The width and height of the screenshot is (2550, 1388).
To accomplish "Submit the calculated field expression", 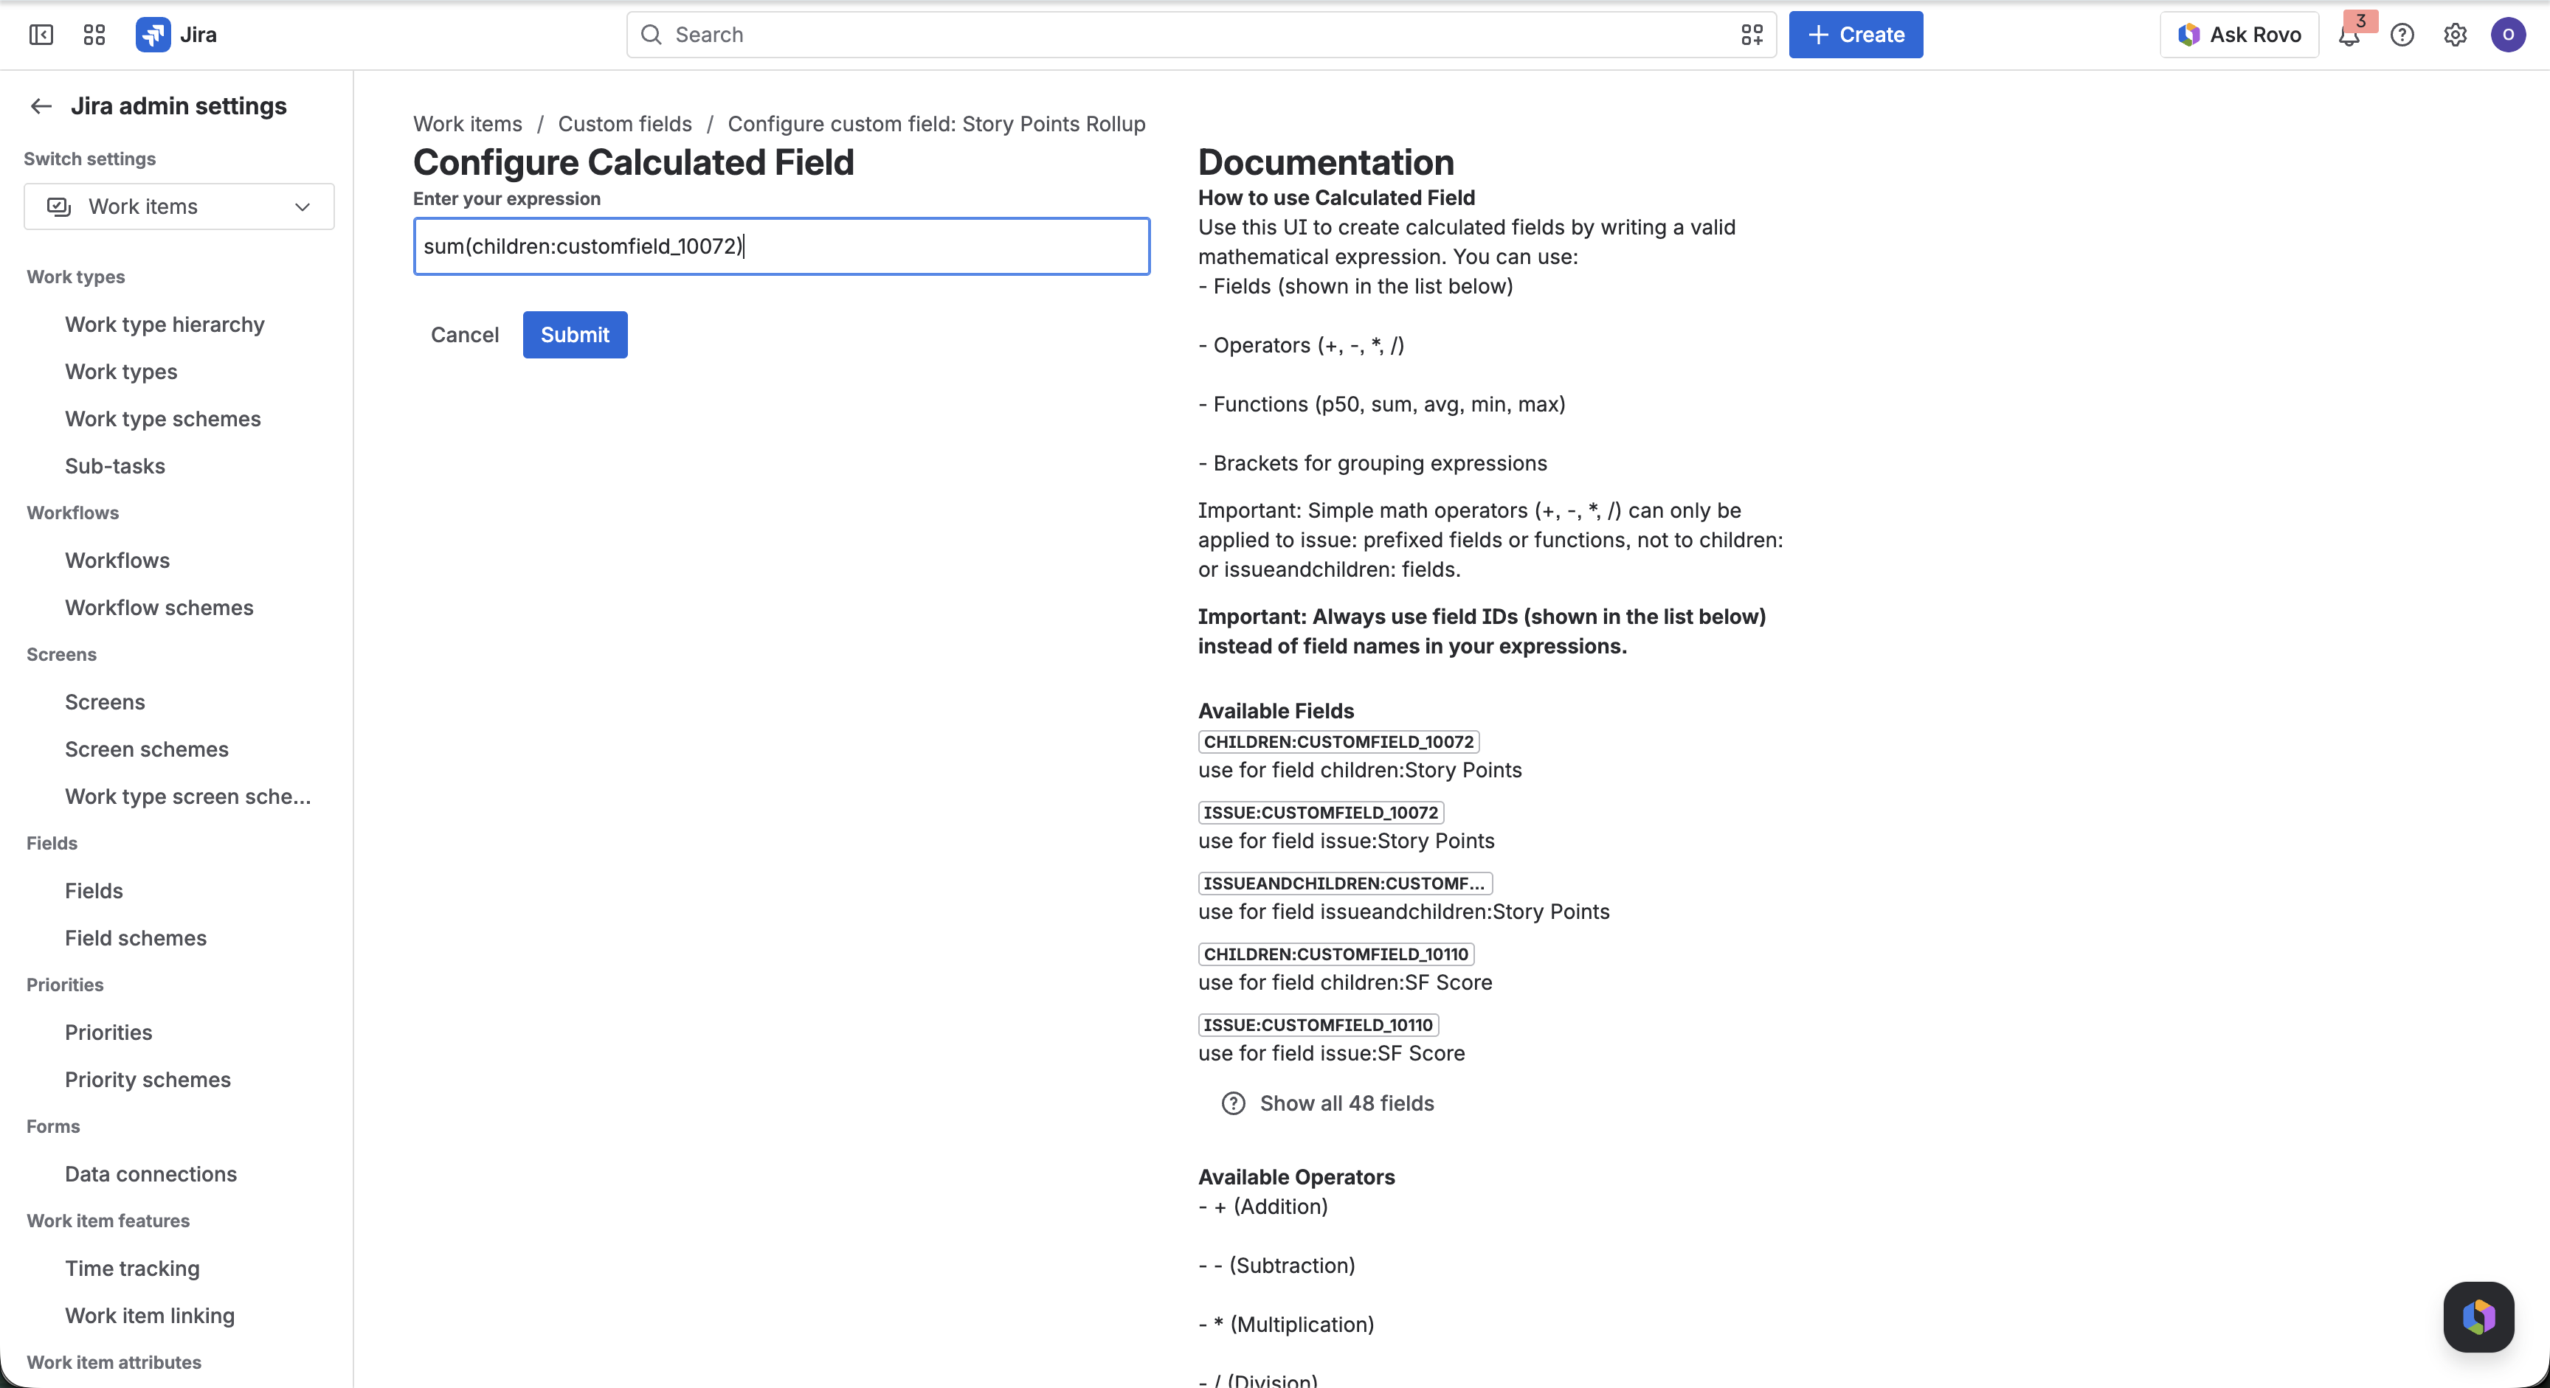I will 574,334.
